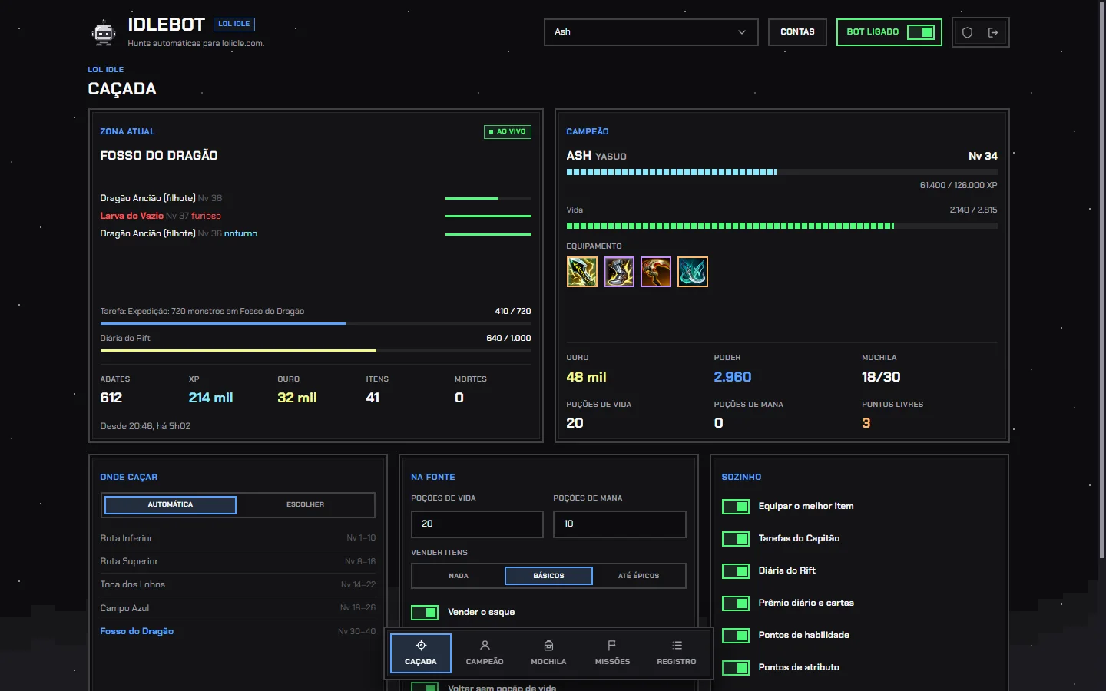Disable Prêmio diário e cartas
The image size is (1106, 691).
[736, 603]
